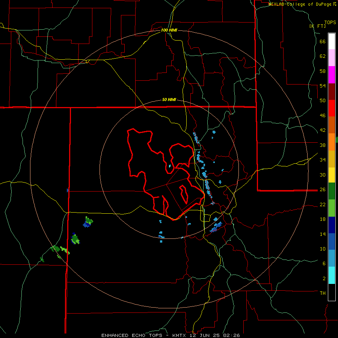Click the 'TH' threshold legend label

(x=323, y=293)
